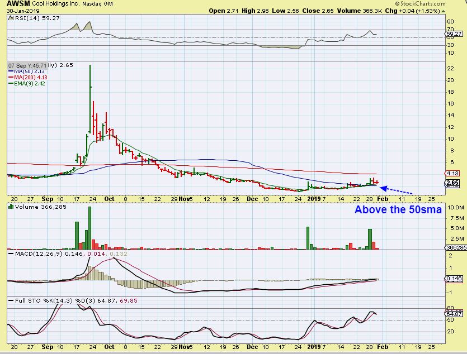Click the tallest green volume bar in September

point(89,228)
